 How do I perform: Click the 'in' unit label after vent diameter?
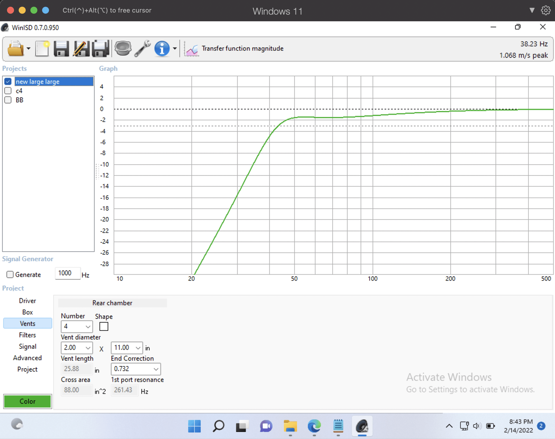tap(147, 348)
